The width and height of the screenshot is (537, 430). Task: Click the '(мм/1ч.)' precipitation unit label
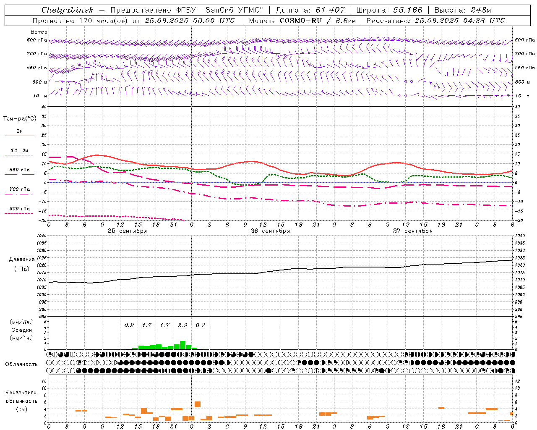click(x=22, y=338)
